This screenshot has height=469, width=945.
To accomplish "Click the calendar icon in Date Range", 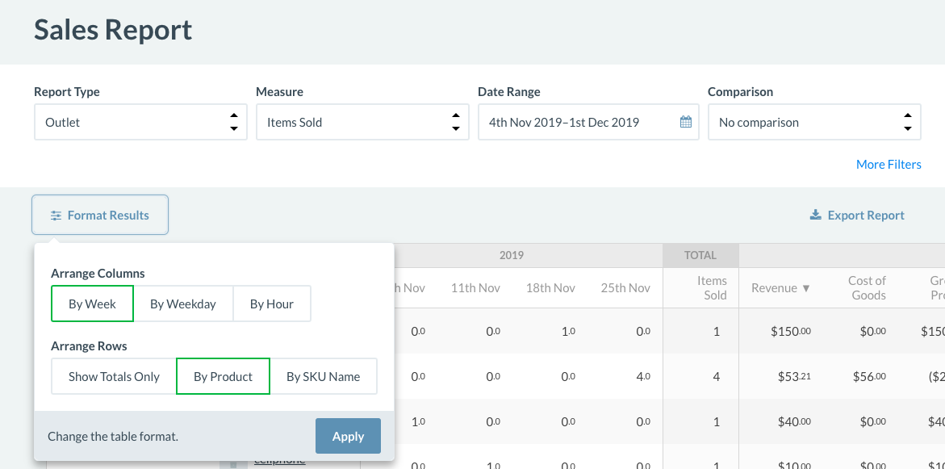I will click(x=686, y=123).
